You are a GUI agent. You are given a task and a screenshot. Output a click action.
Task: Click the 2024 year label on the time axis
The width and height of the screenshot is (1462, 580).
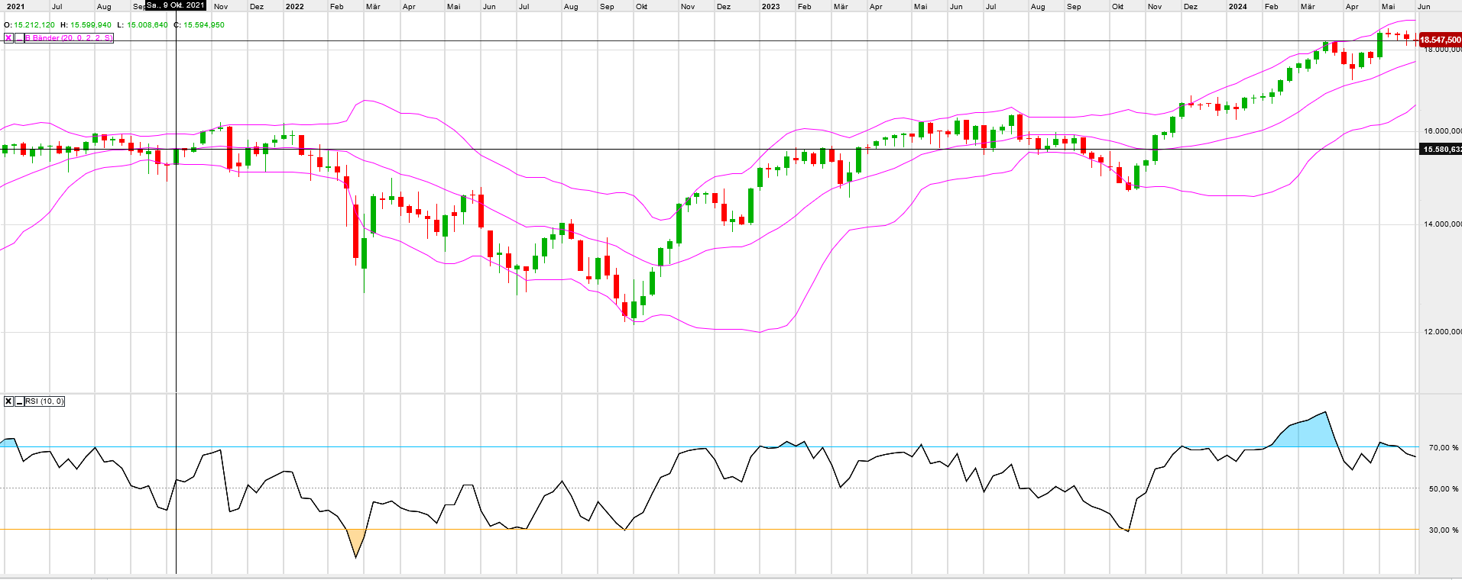[1237, 6]
